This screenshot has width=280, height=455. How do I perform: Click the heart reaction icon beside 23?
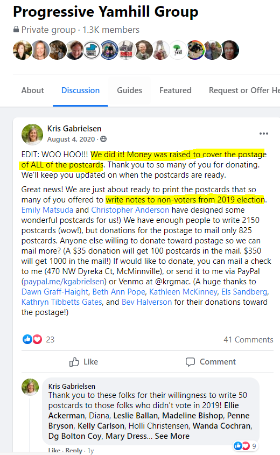(x=38, y=339)
